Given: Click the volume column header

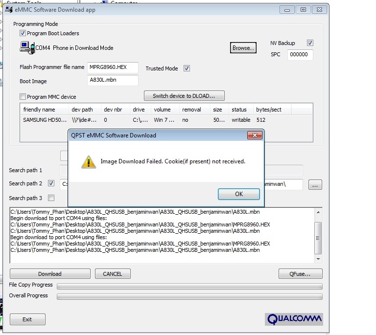Looking at the screenshot, I should pos(165,110).
